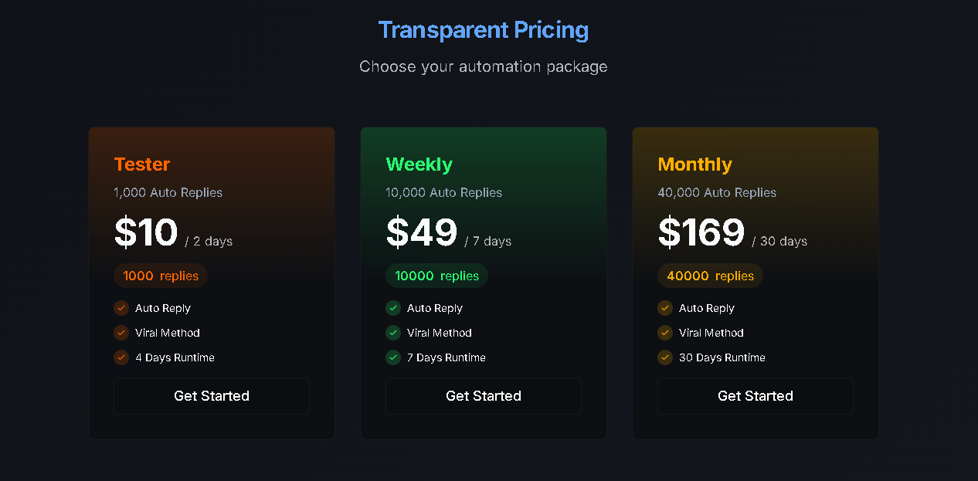Click the orange 1000 replies badge
The height and width of the screenshot is (481, 978).
click(x=161, y=276)
